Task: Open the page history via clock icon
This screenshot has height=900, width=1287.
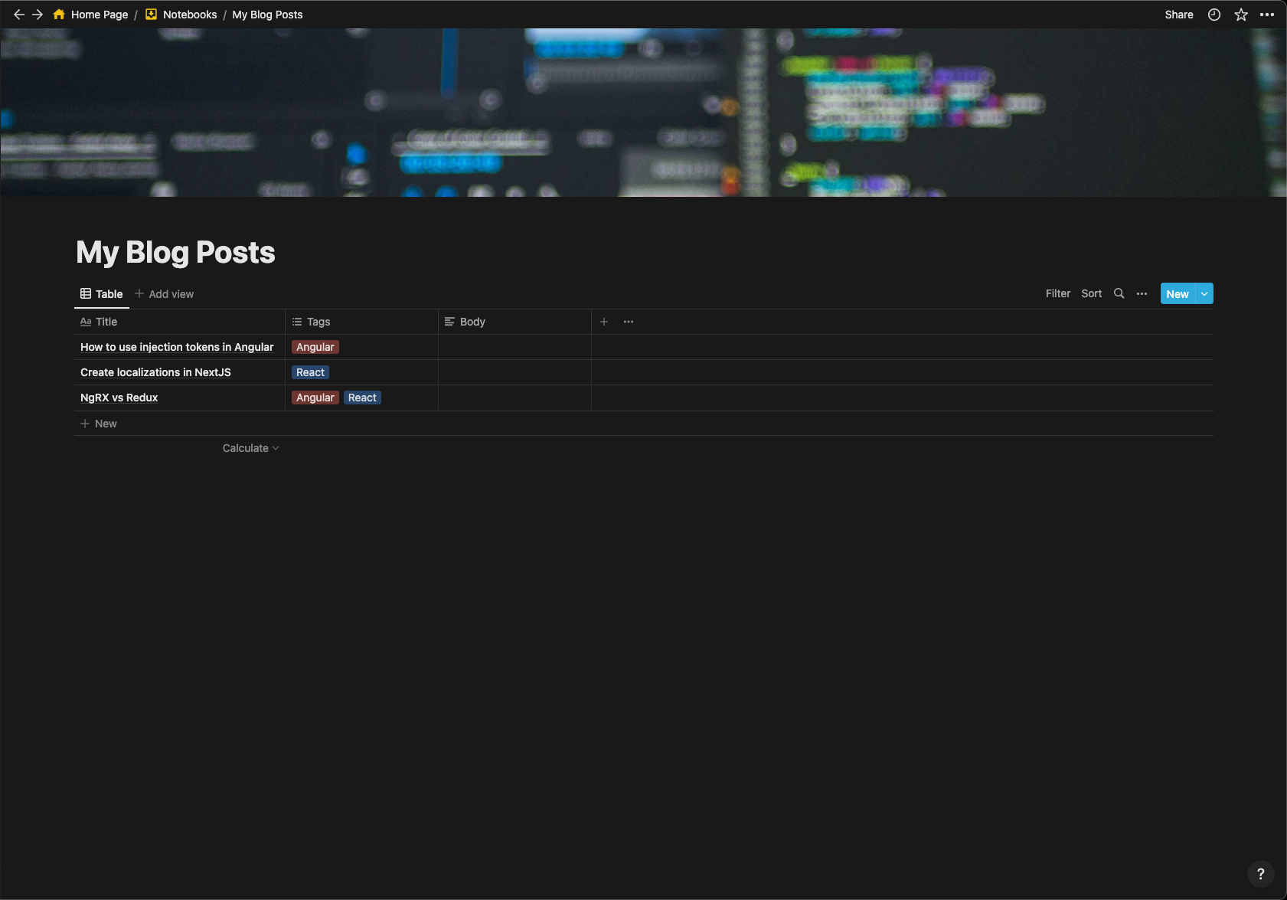Action: tap(1214, 14)
